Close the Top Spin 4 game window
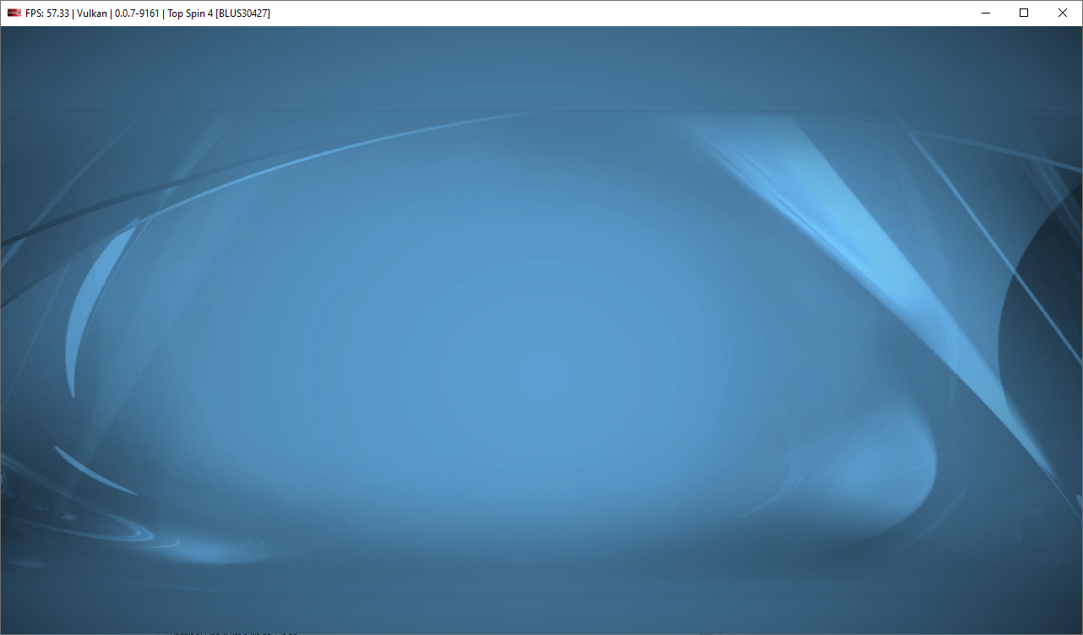The height and width of the screenshot is (635, 1083). click(1063, 13)
